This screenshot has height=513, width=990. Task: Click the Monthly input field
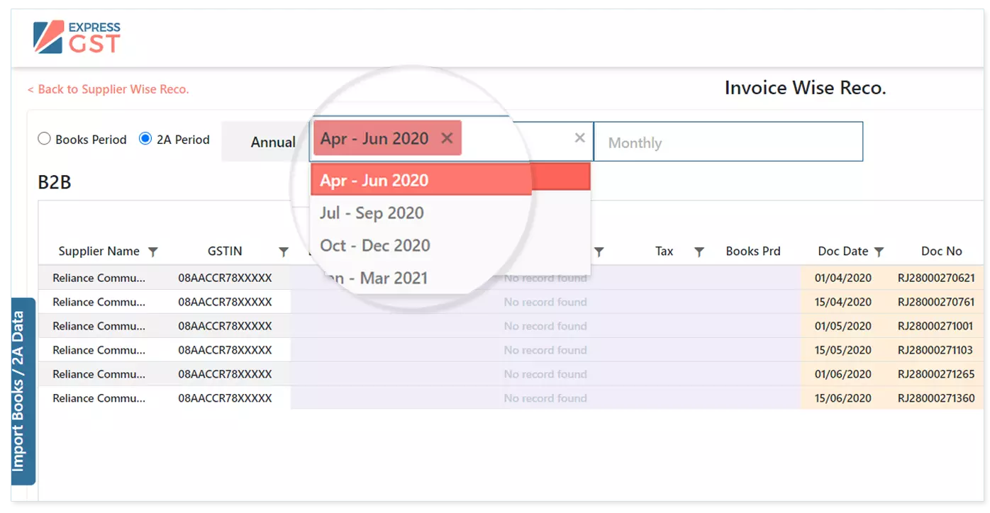[728, 142]
